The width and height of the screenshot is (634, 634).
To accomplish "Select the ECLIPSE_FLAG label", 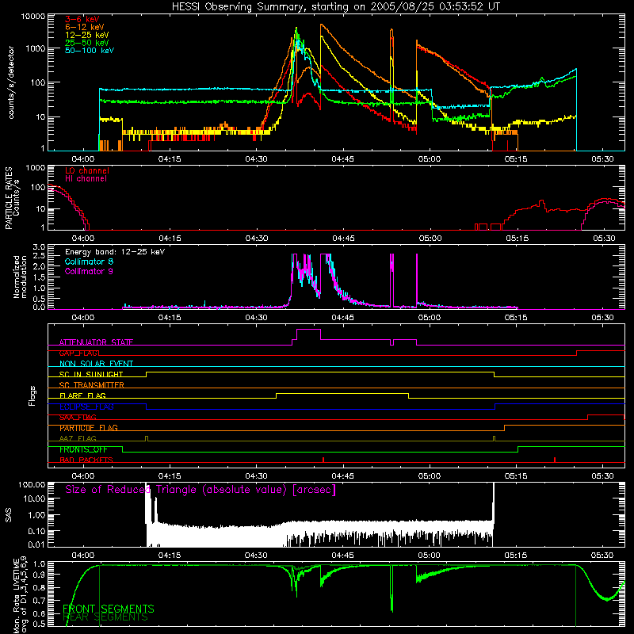I will (x=86, y=407).
